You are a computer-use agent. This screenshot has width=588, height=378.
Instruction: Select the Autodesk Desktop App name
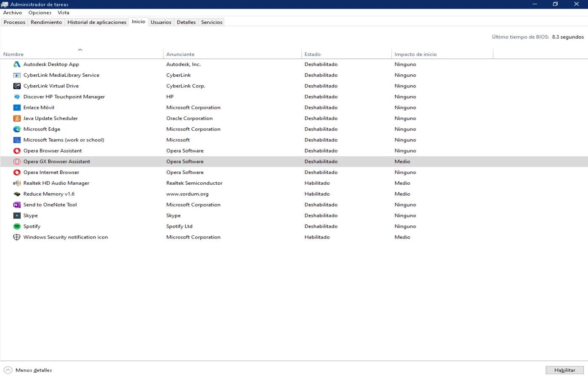pyautogui.click(x=51, y=64)
